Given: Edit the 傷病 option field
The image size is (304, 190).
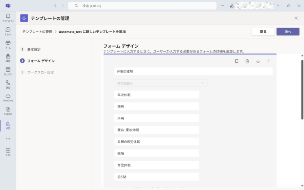Looking at the screenshot, I should (x=157, y=106).
